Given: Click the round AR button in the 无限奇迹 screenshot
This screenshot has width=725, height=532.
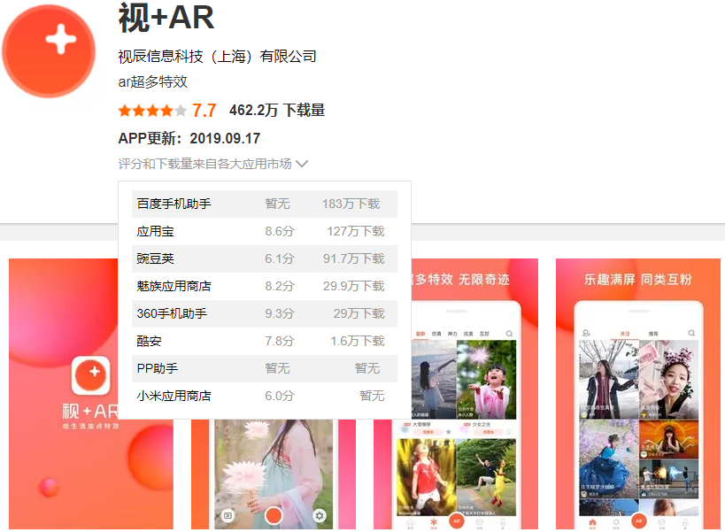Looking at the screenshot, I should (457, 520).
